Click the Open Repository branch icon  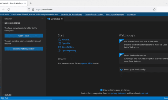point(59,51)
